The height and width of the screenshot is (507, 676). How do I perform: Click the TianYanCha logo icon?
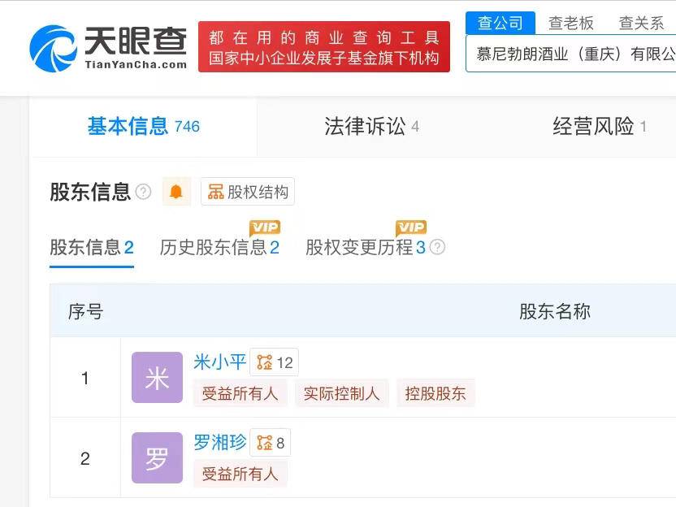(54, 48)
